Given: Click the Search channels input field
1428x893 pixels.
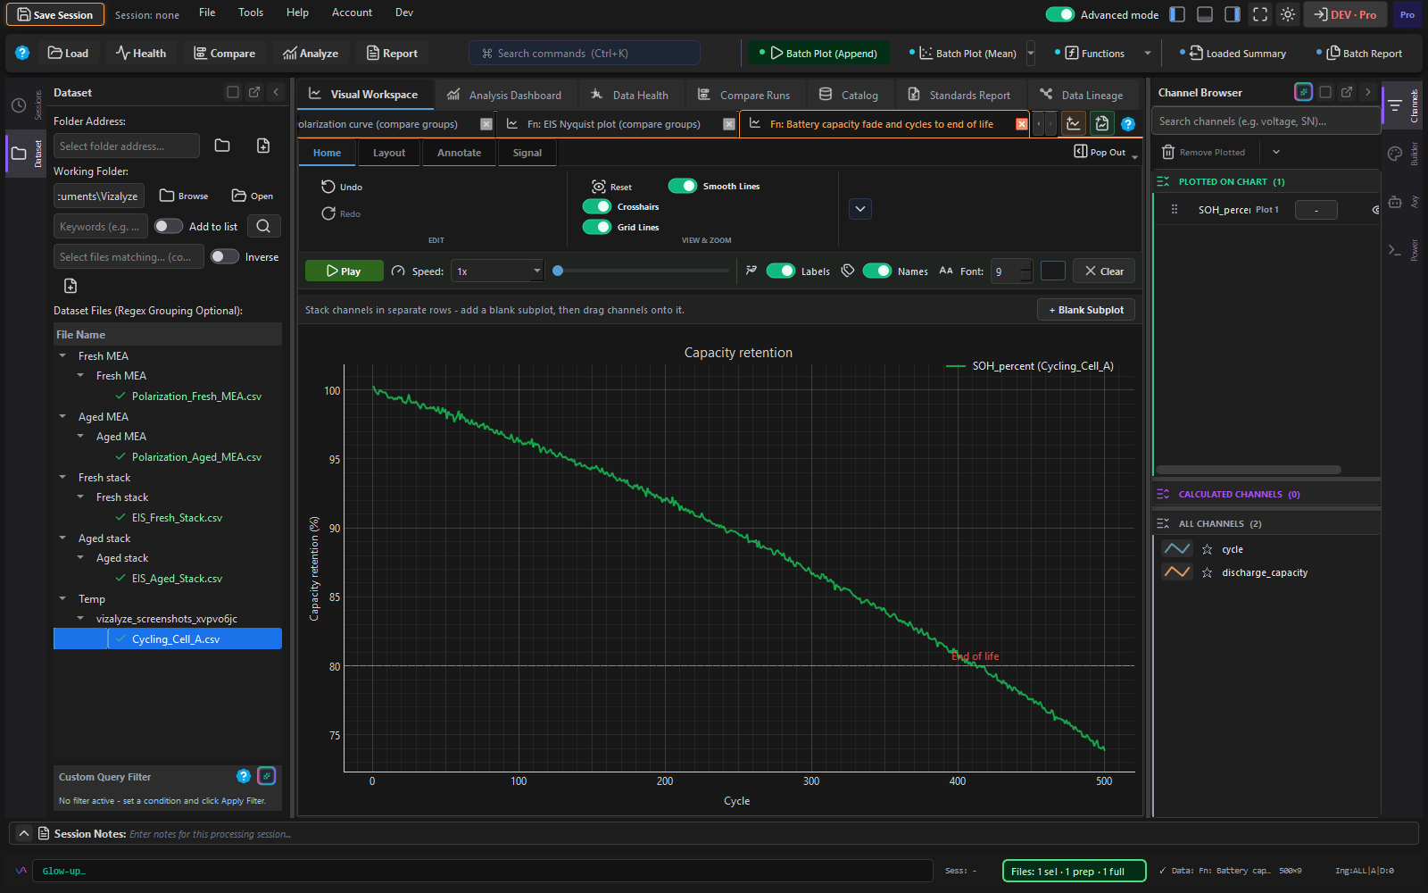Looking at the screenshot, I should [1266, 121].
